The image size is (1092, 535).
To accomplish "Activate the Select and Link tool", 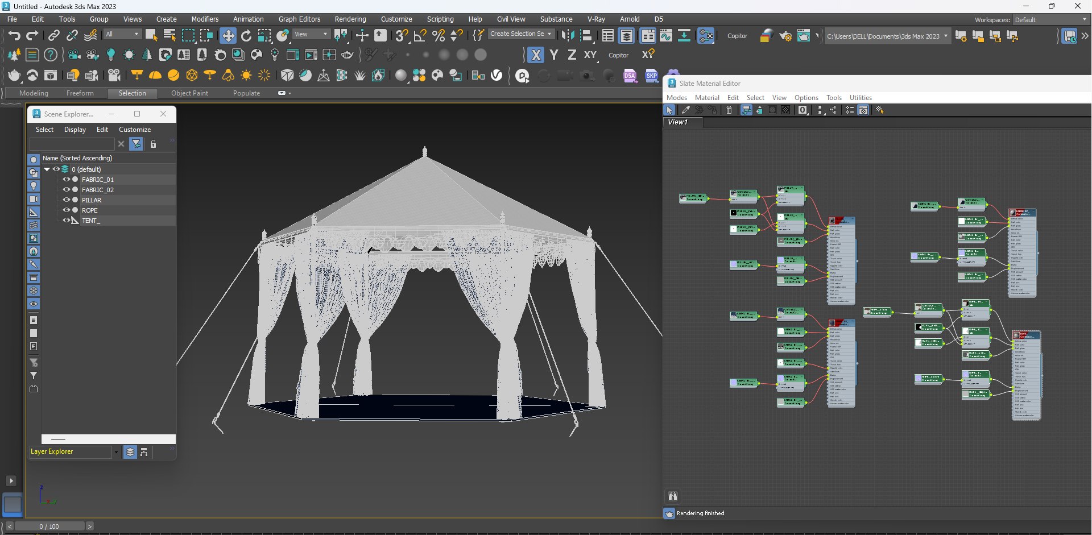I will pos(53,36).
